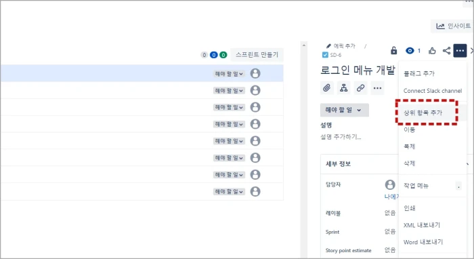This screenshot has height=259, width=474.
Task: Click the lock icon to restrict issue
Action: click(x=393, y=51)
